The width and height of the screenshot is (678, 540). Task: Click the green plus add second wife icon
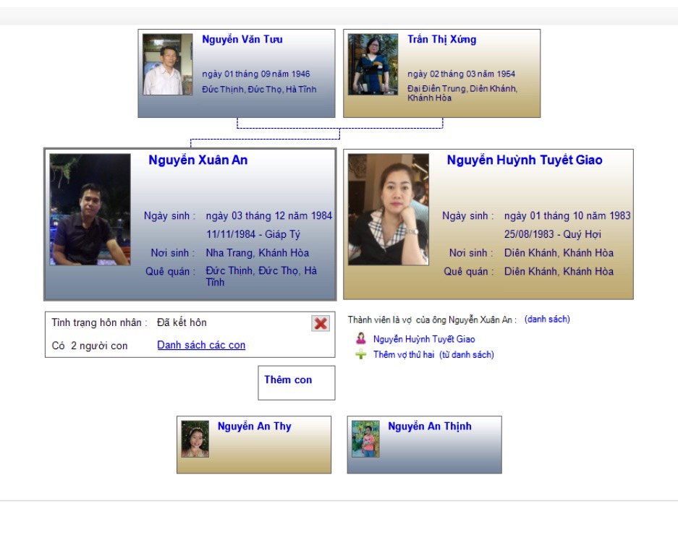[x=360, y=355]
